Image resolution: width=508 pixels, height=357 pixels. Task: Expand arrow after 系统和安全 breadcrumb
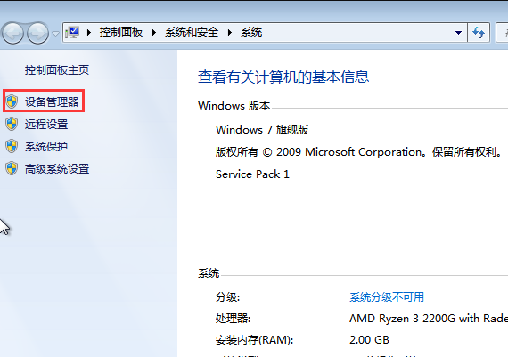pos(230,32)
